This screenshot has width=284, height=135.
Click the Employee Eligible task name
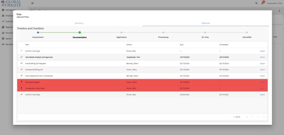(32, 82)
